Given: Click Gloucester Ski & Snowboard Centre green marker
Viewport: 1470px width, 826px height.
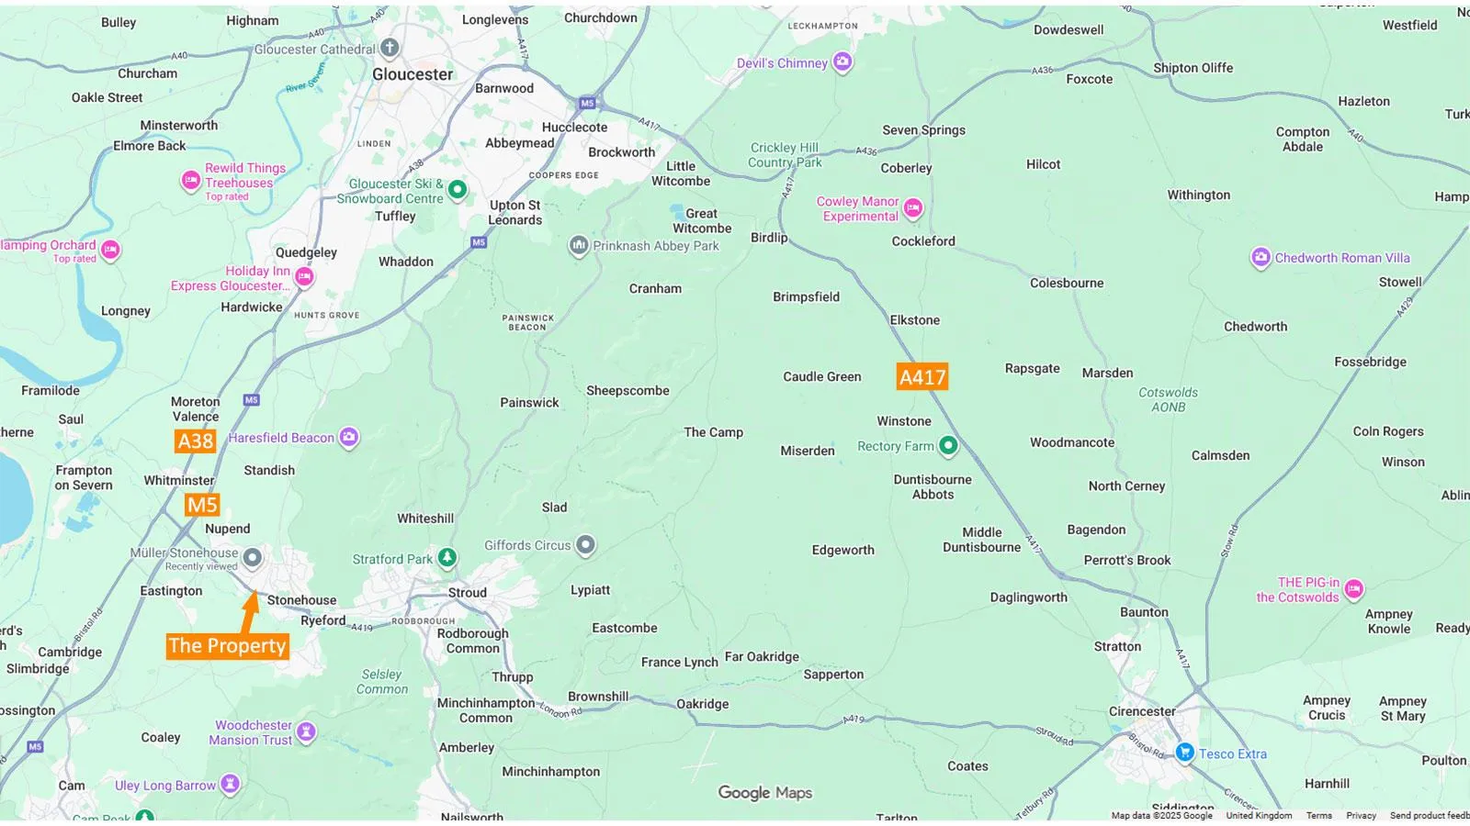Looking at the screenshot, I should click(458, 190).
